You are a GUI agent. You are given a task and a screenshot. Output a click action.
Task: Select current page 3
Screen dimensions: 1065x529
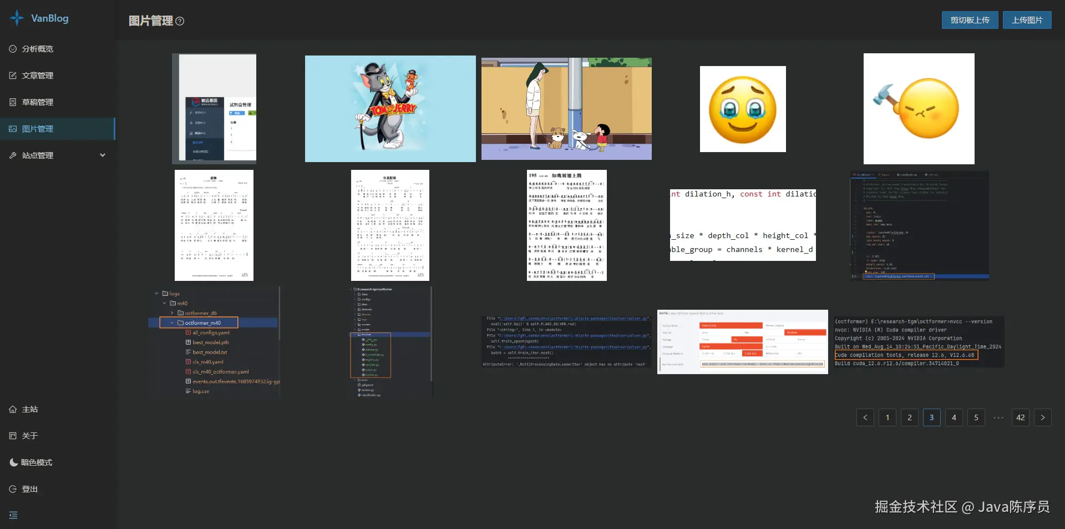[x=932, y=417]
